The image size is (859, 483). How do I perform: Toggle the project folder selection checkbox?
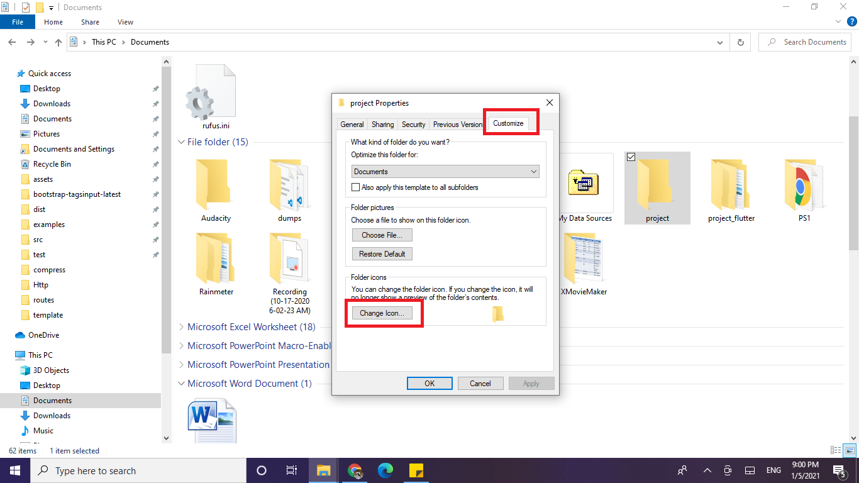click(x=632, y=157)
